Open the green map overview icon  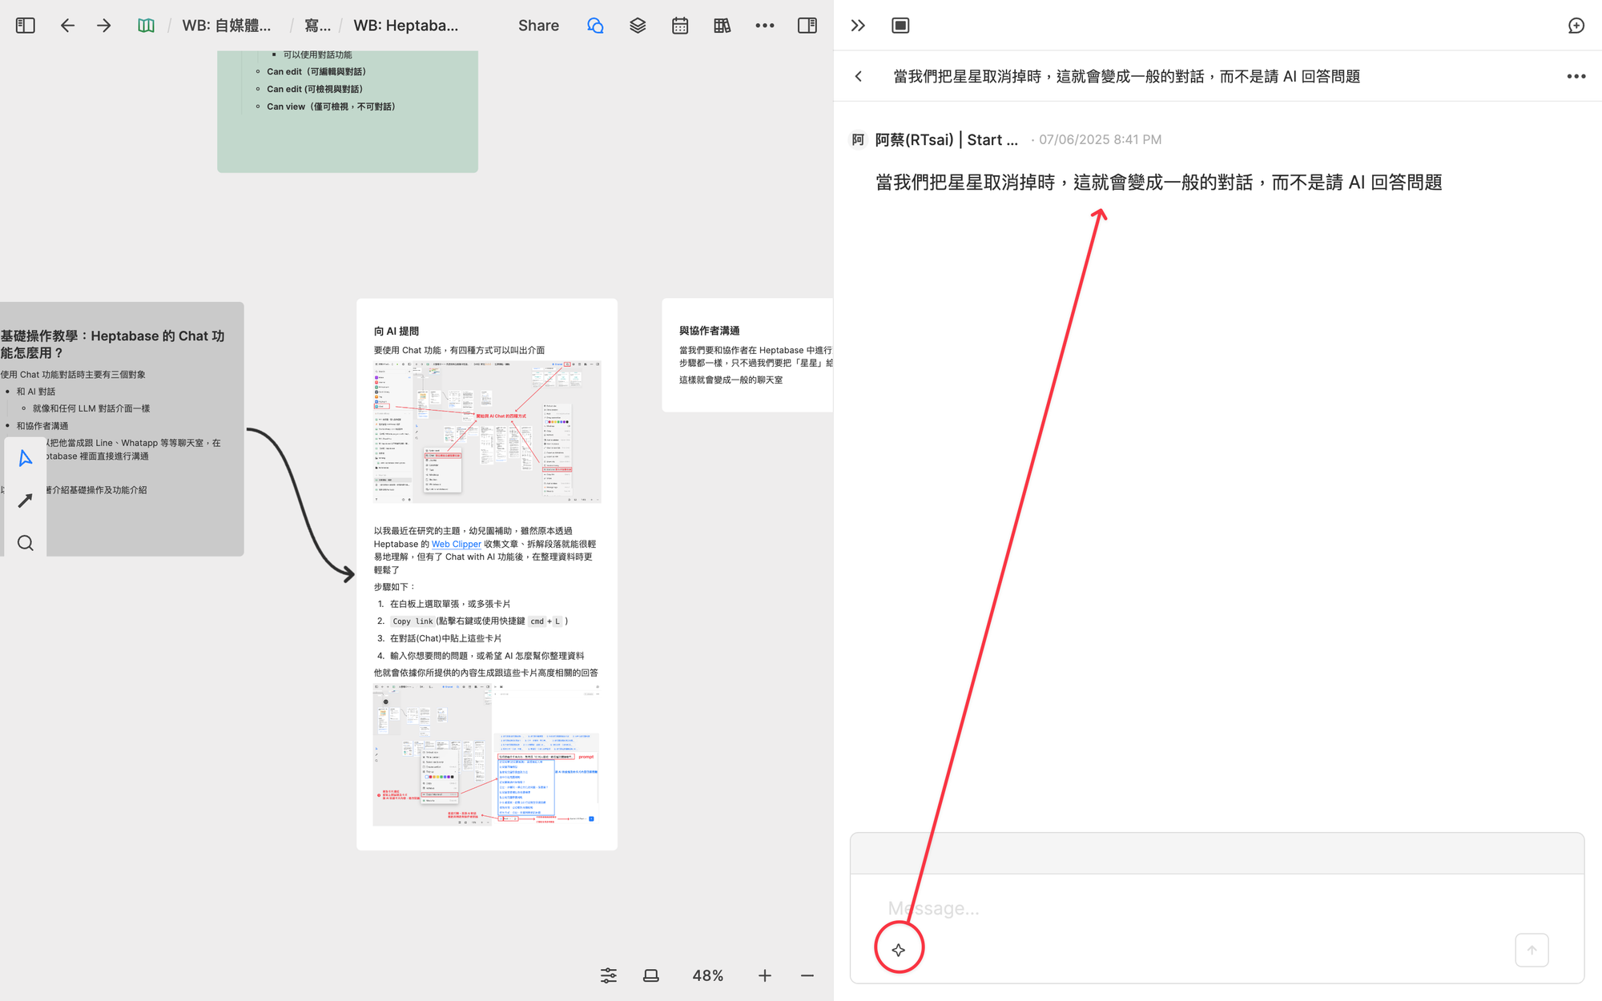tap(147, 25)
